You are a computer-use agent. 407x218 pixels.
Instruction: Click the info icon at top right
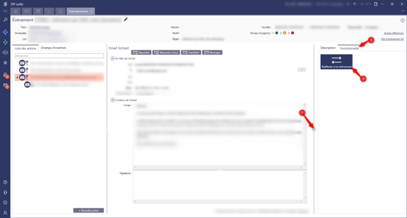tap(402, 20)
